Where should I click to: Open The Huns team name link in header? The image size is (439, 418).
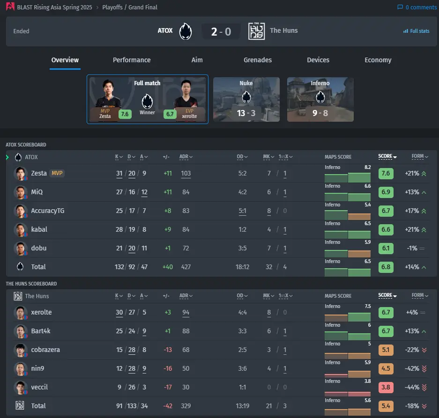[x=283, y=30]
